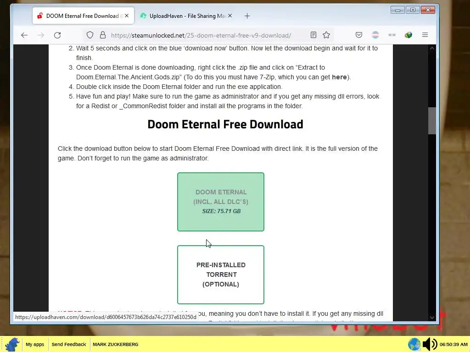Follow the bold 'here' link for 7-Zip
Viewport: 470px width, 352px height.
[x=339, y=77]
